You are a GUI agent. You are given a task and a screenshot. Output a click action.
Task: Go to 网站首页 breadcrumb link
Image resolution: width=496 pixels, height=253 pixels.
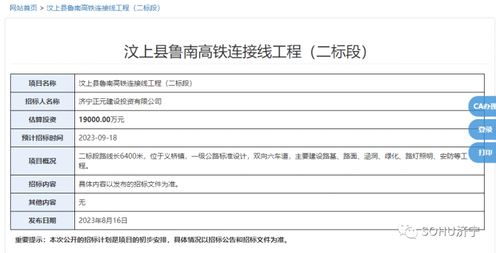click(23, 8)
